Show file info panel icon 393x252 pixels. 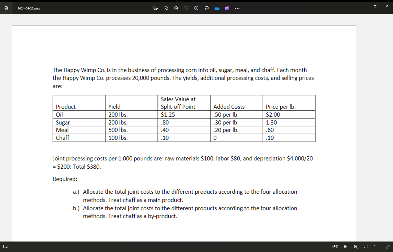(x=196, y=8)
